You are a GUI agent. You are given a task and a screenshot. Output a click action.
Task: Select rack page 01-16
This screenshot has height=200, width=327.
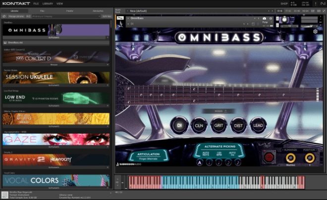279,11
